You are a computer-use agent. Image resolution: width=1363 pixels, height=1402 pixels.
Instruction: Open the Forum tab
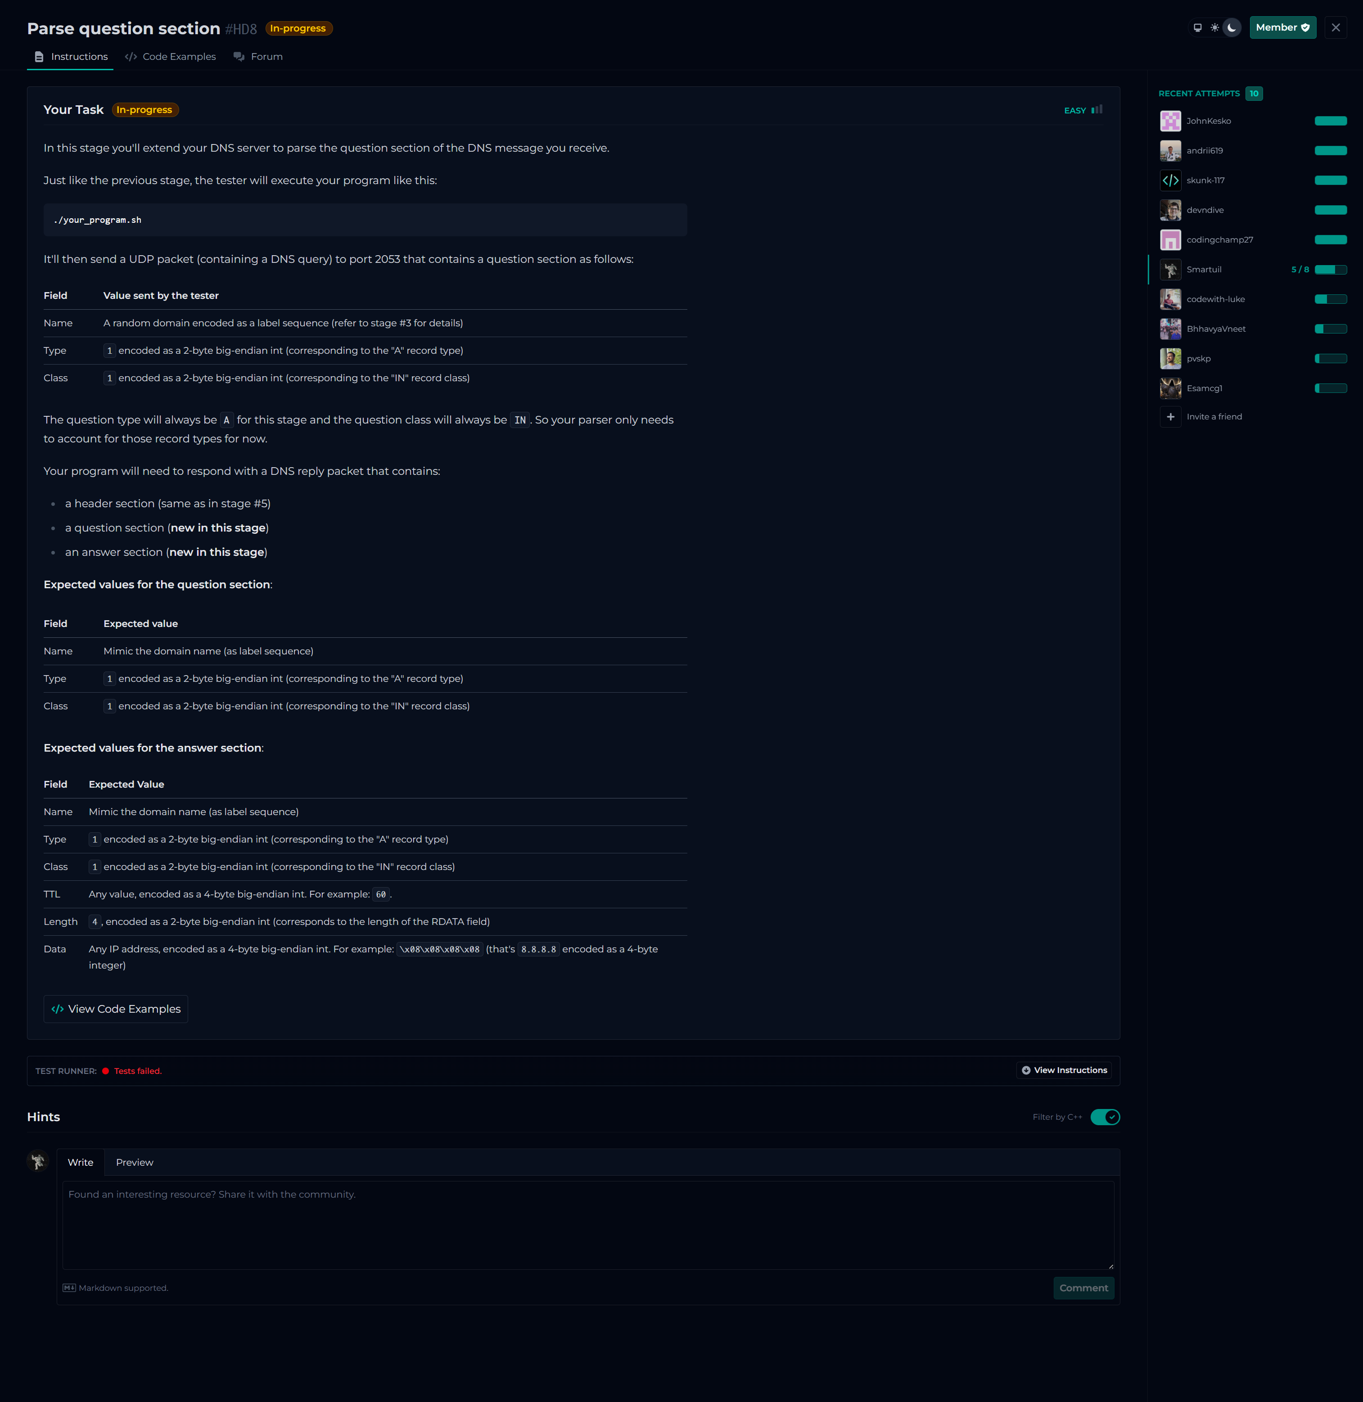(258, 57)
